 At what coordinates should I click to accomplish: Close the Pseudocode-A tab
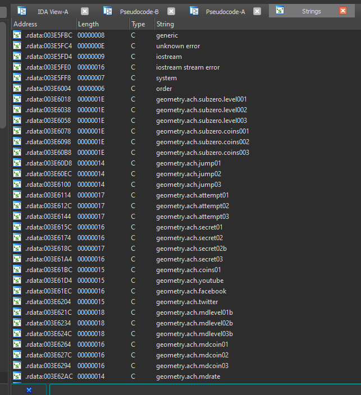(x=257, y=11)
